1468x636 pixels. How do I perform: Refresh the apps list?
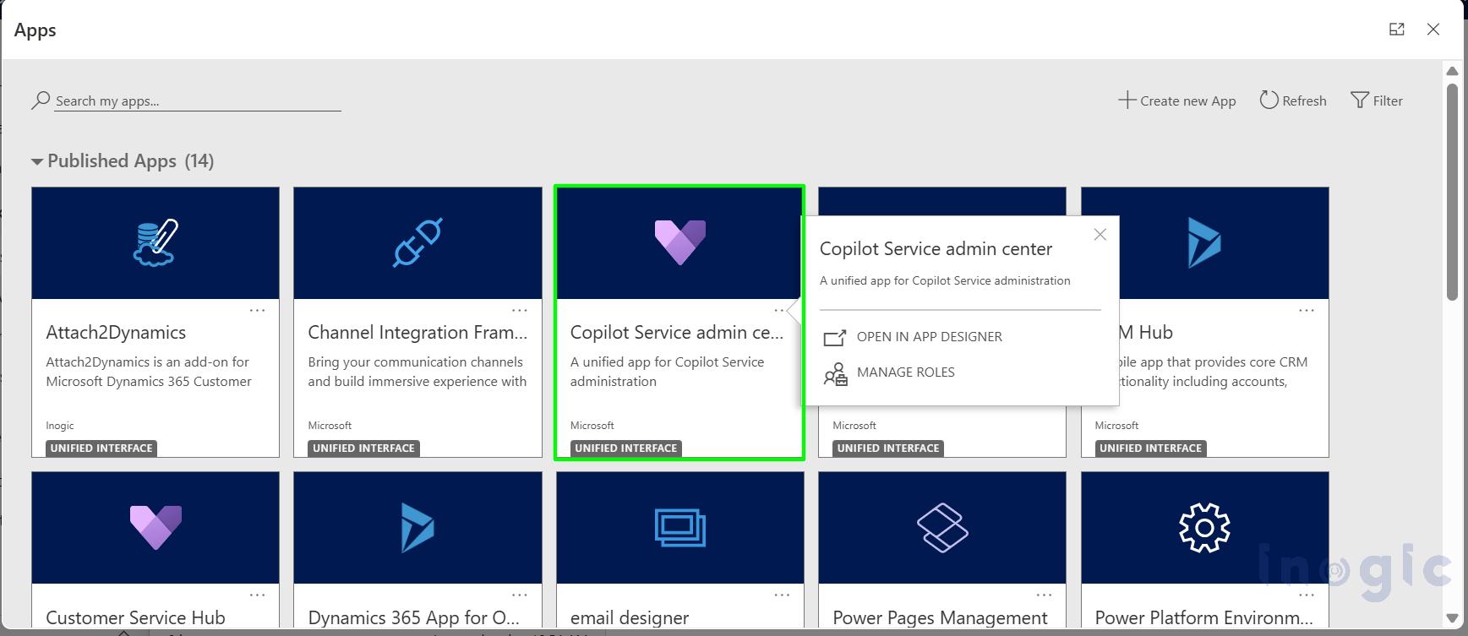pos(1293,101)
